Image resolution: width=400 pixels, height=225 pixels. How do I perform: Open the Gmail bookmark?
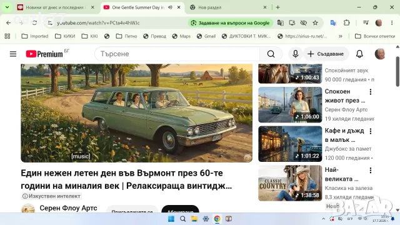click(206, 36)
